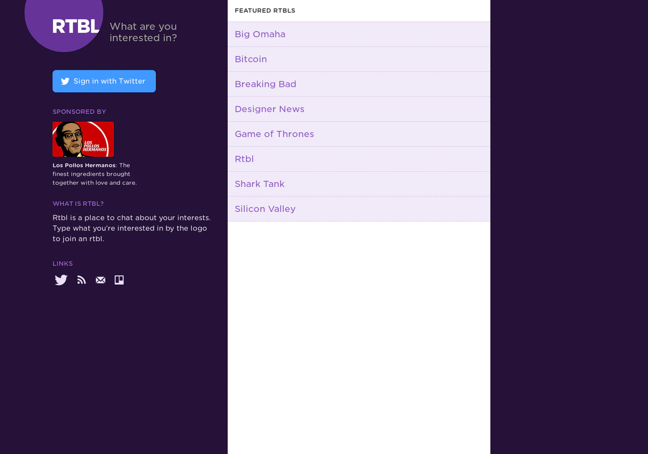Open the RSS feed icon
The image size is (648, 454).
pos(81,280)
